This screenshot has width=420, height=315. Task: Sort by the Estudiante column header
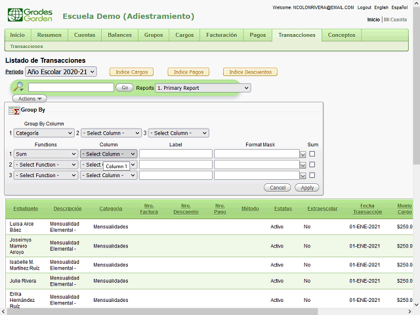pyautogui.click(x=26, y=209)
